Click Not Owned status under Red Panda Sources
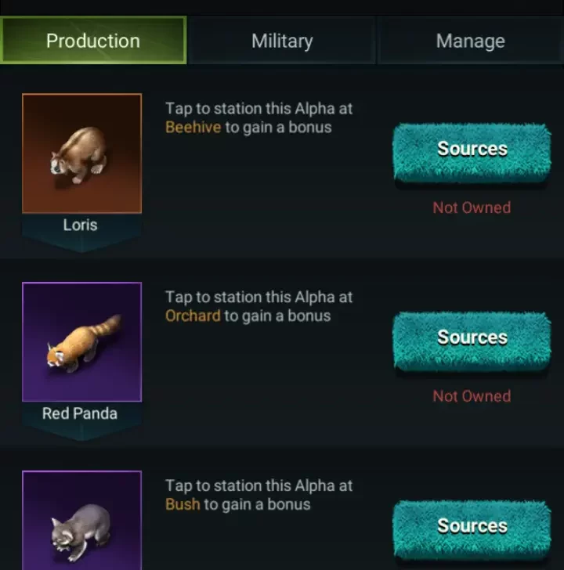Image resolution: width=564 pixels, height=570 pixels. [472, 396]
